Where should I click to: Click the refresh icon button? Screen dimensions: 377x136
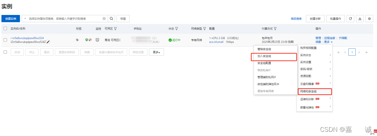pyautogui.click(x=350, y=18)
